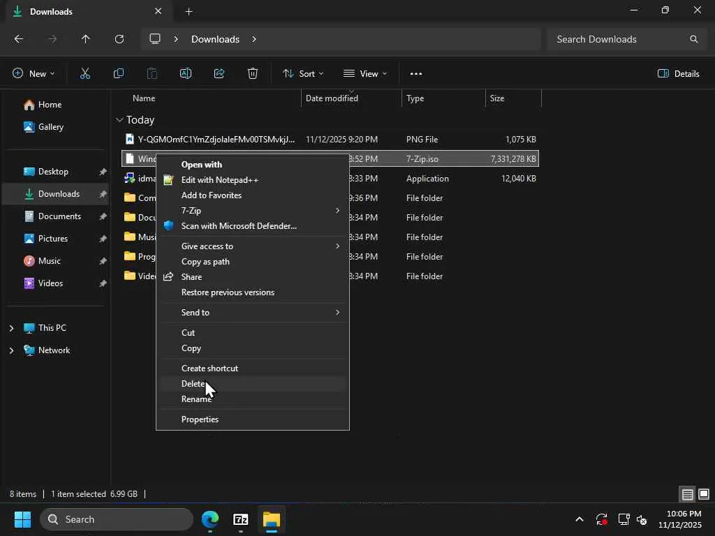The height and width of the screenshot is (536, 715).
Task: Click the New button in toolbar
Action: pos(33,73)
